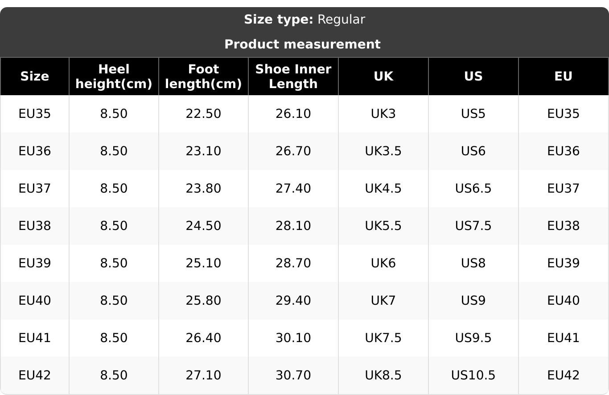Image resolution: width=609 pixels, height=395 pixels.
Task: Click the Shoe Inner Length header
Action: 293,77
